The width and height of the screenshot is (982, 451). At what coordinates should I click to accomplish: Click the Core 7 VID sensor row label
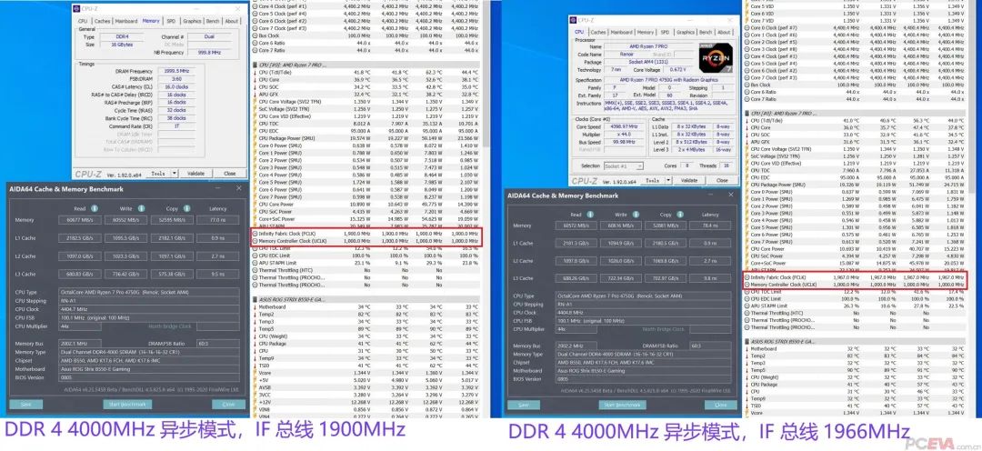pos(762,21)
